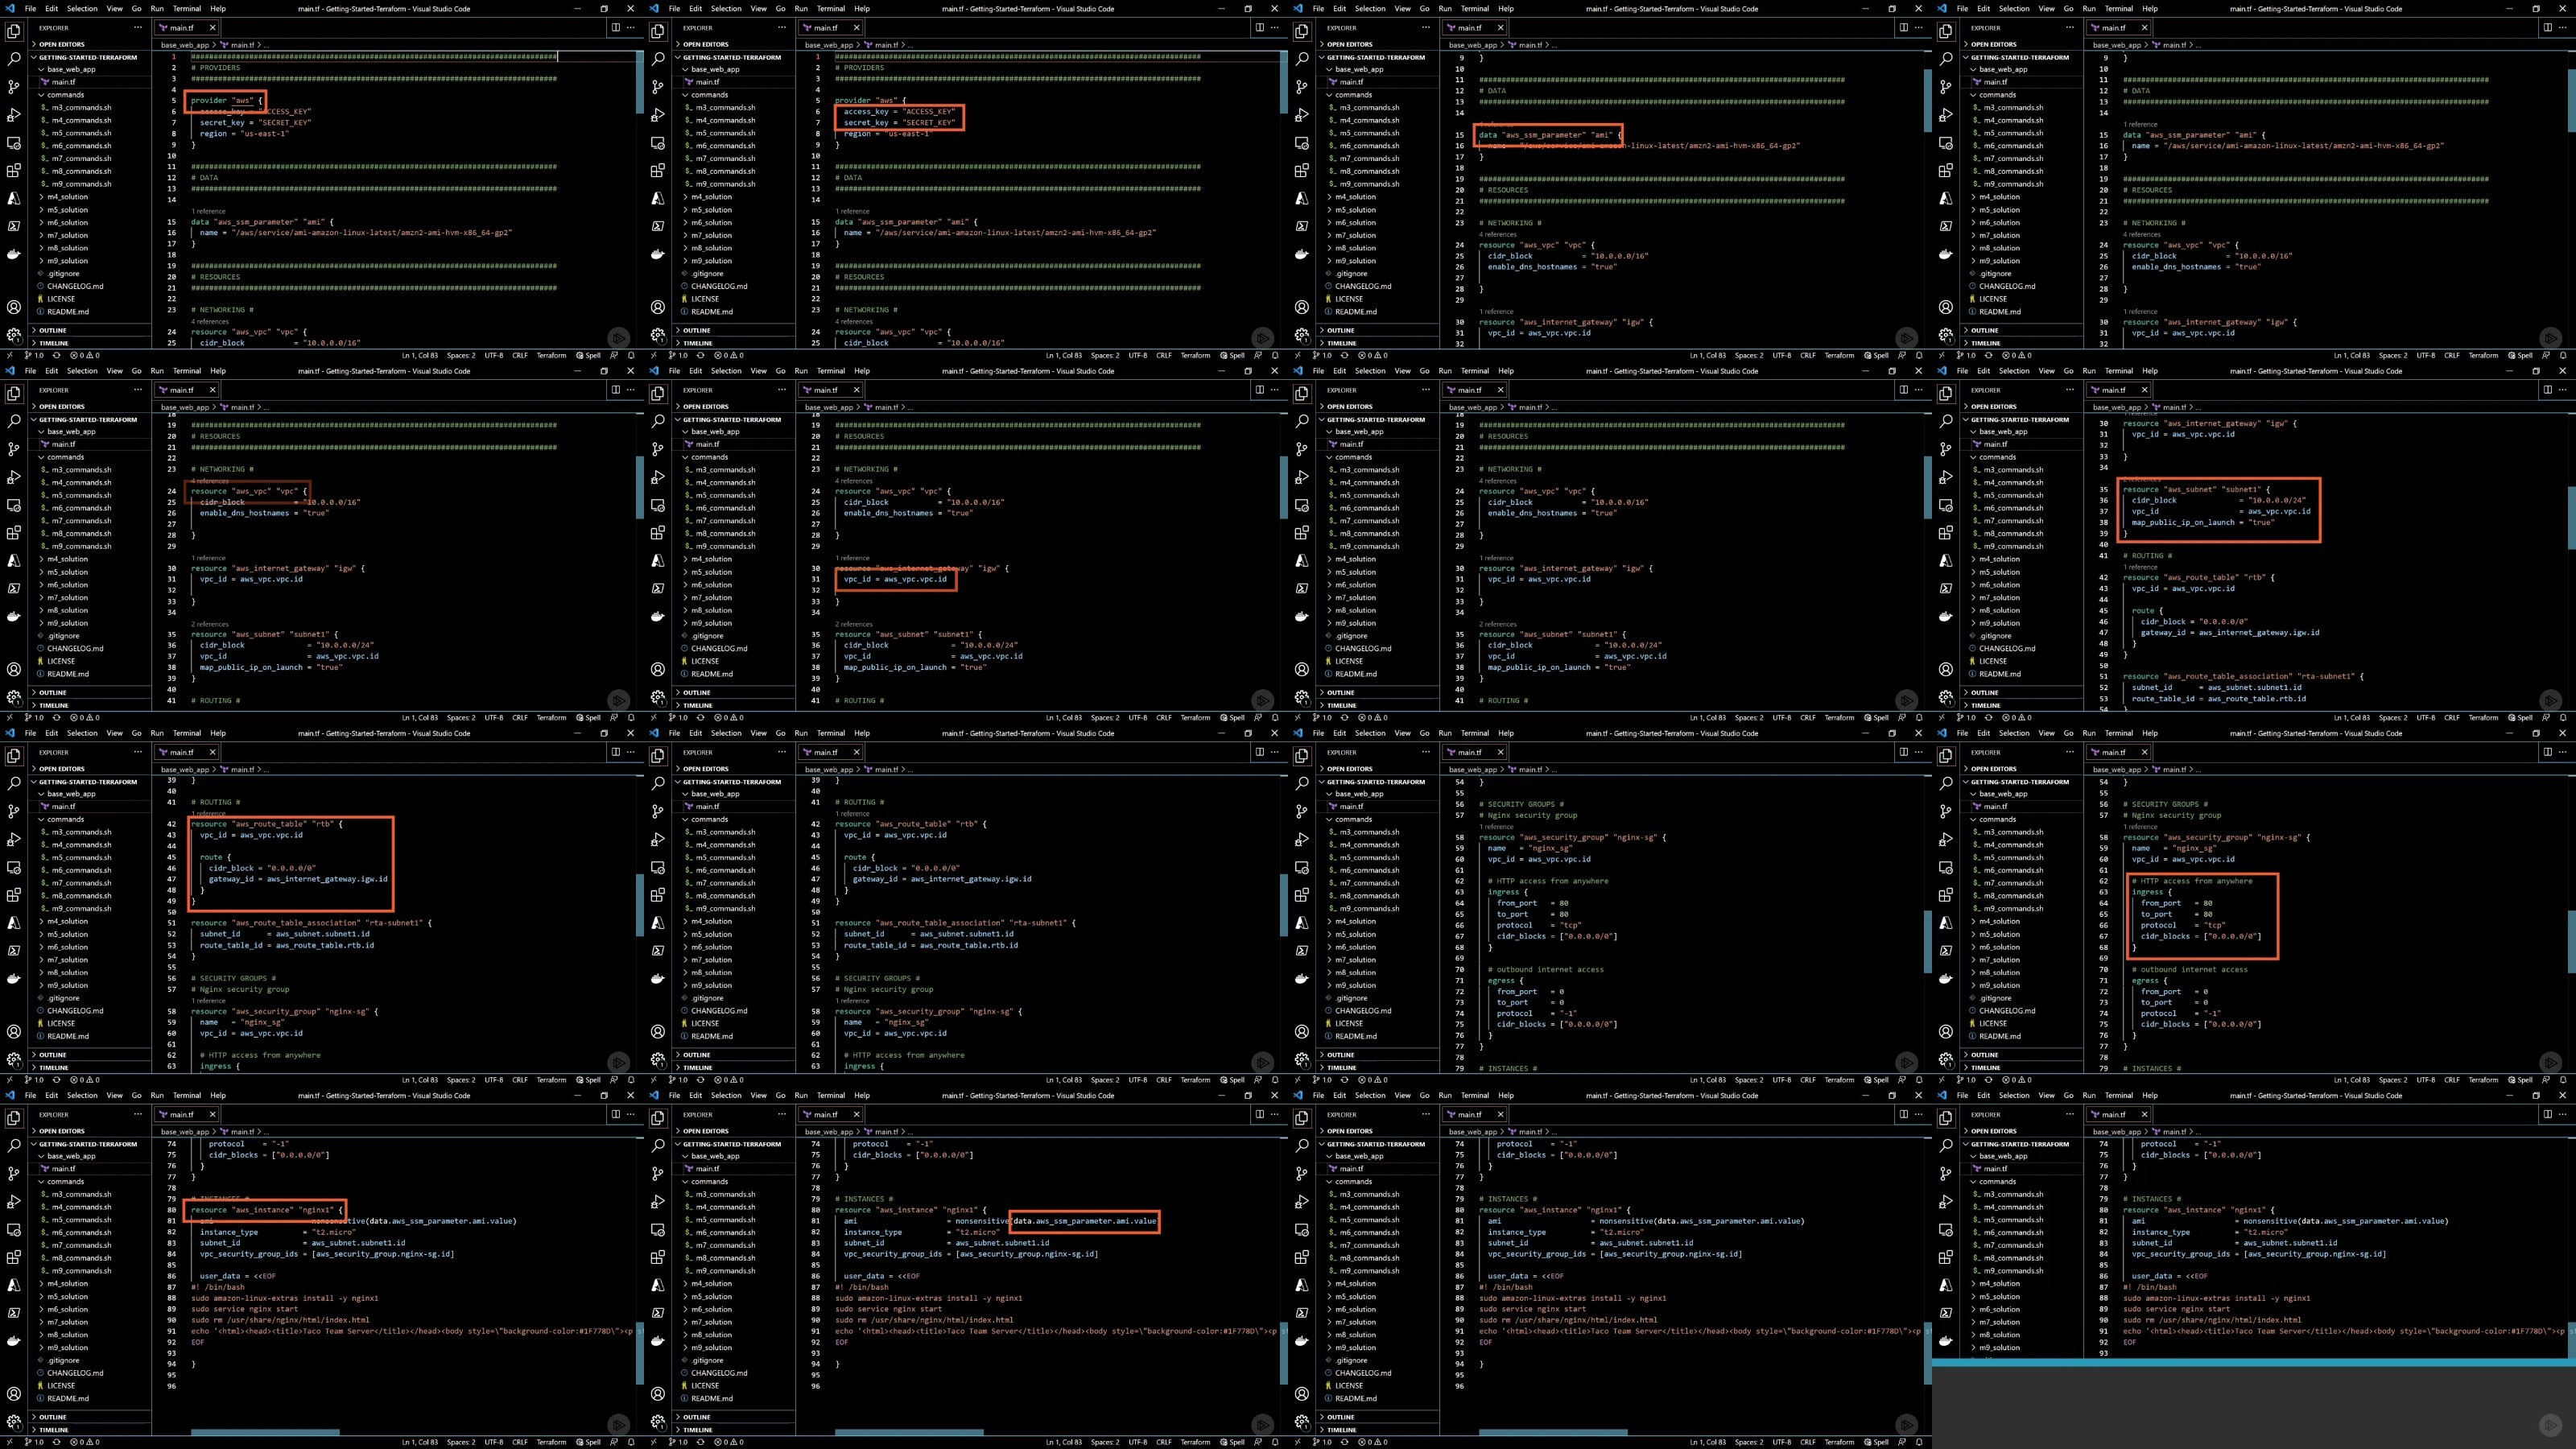Open Accounts icon in window highlighting "aws_subnet" block
Image resolution: width=2576 pixels, height=1449 pixels.
coord(1946,669)
